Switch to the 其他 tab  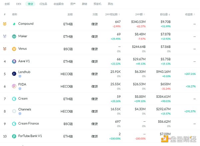click(110, 4)
